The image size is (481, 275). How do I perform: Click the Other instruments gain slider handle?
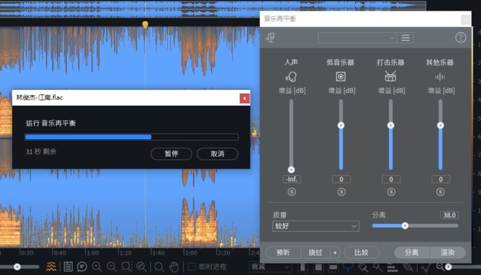(440, 125)
